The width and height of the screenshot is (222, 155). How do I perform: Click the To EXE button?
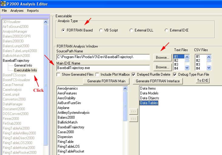pos(203,81)
